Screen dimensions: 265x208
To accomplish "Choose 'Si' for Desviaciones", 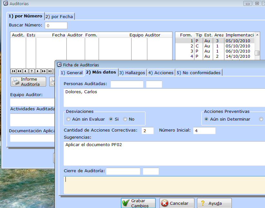I will pyautogui.click(x=111, y=119).
